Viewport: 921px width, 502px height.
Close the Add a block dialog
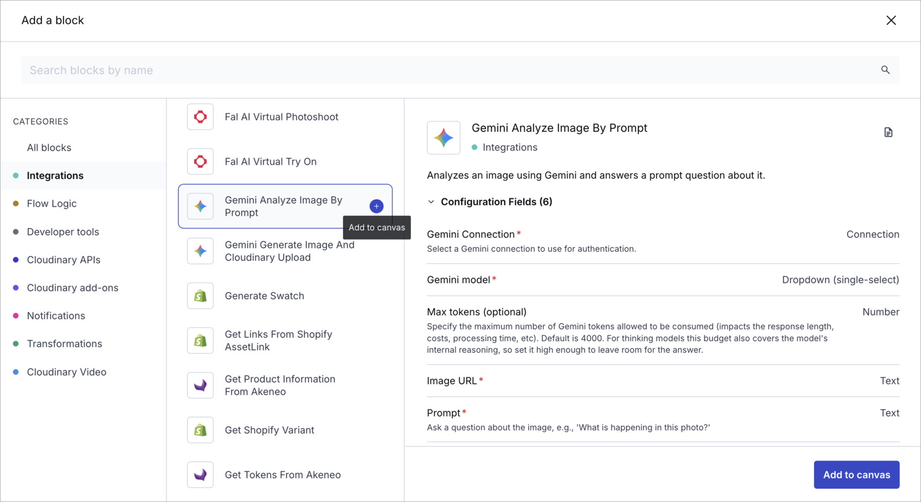pyautogui.click(x=891, y=20)
